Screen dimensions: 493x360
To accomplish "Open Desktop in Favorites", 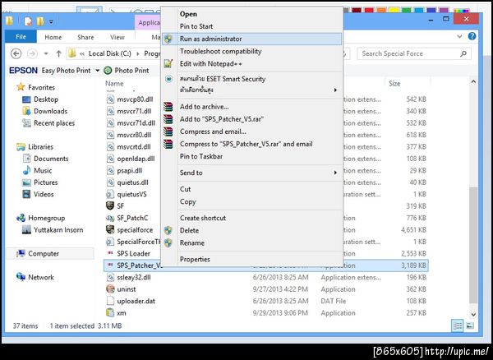I will pos(46,99).
